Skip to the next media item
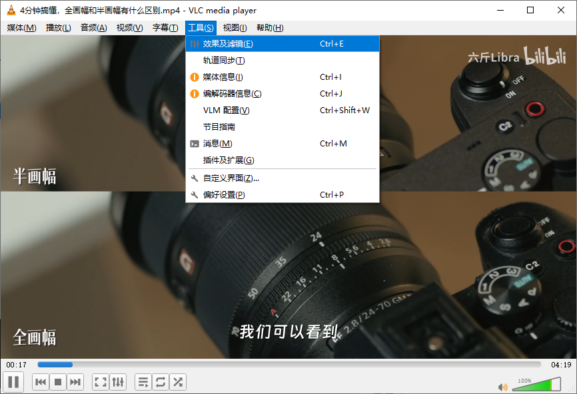577x394 pixels. (x=75, y=382)
